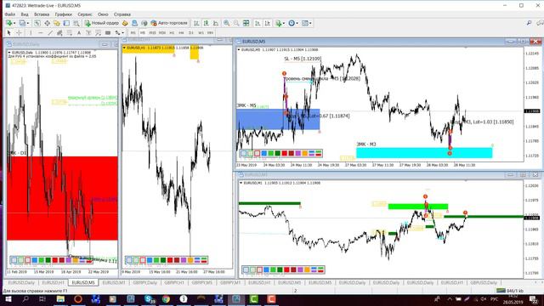The image size is (544, 306).
Task: Expand the Indicators dropdown arrow
Action: point(284,23)
